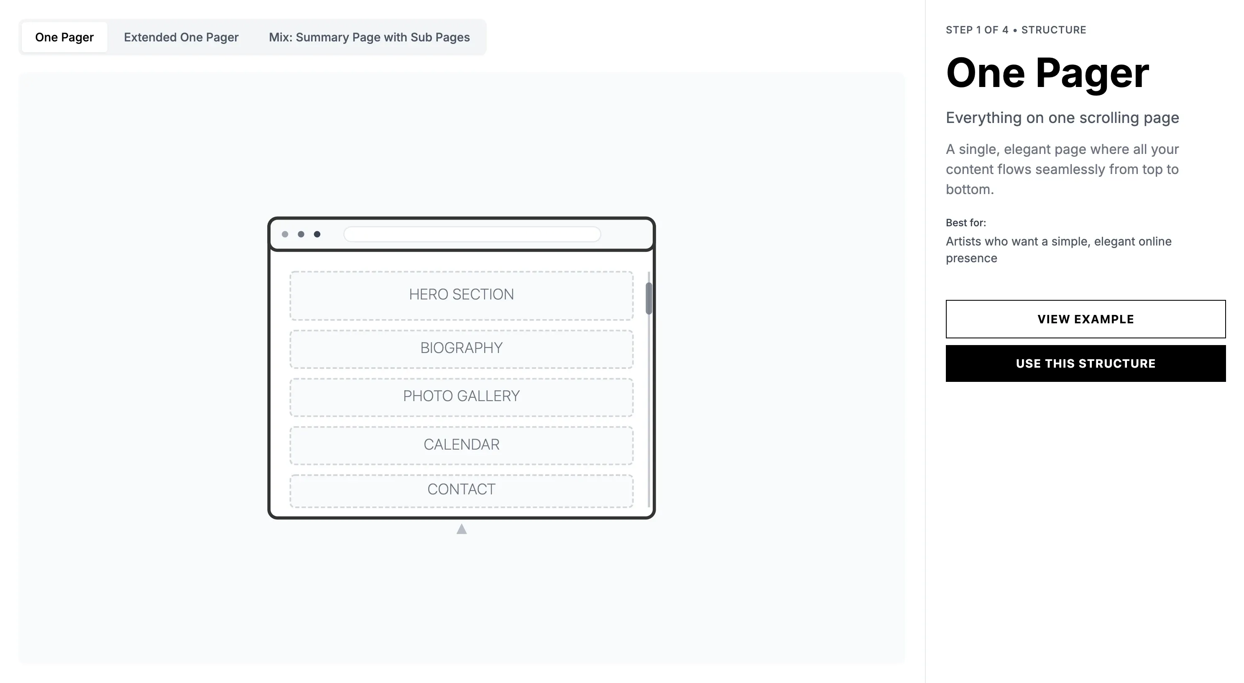The width and height of the screenshot is (1244, 683).
Task: Click the lightest gray dot in mockup browser
Action: (x=285, y=234)
